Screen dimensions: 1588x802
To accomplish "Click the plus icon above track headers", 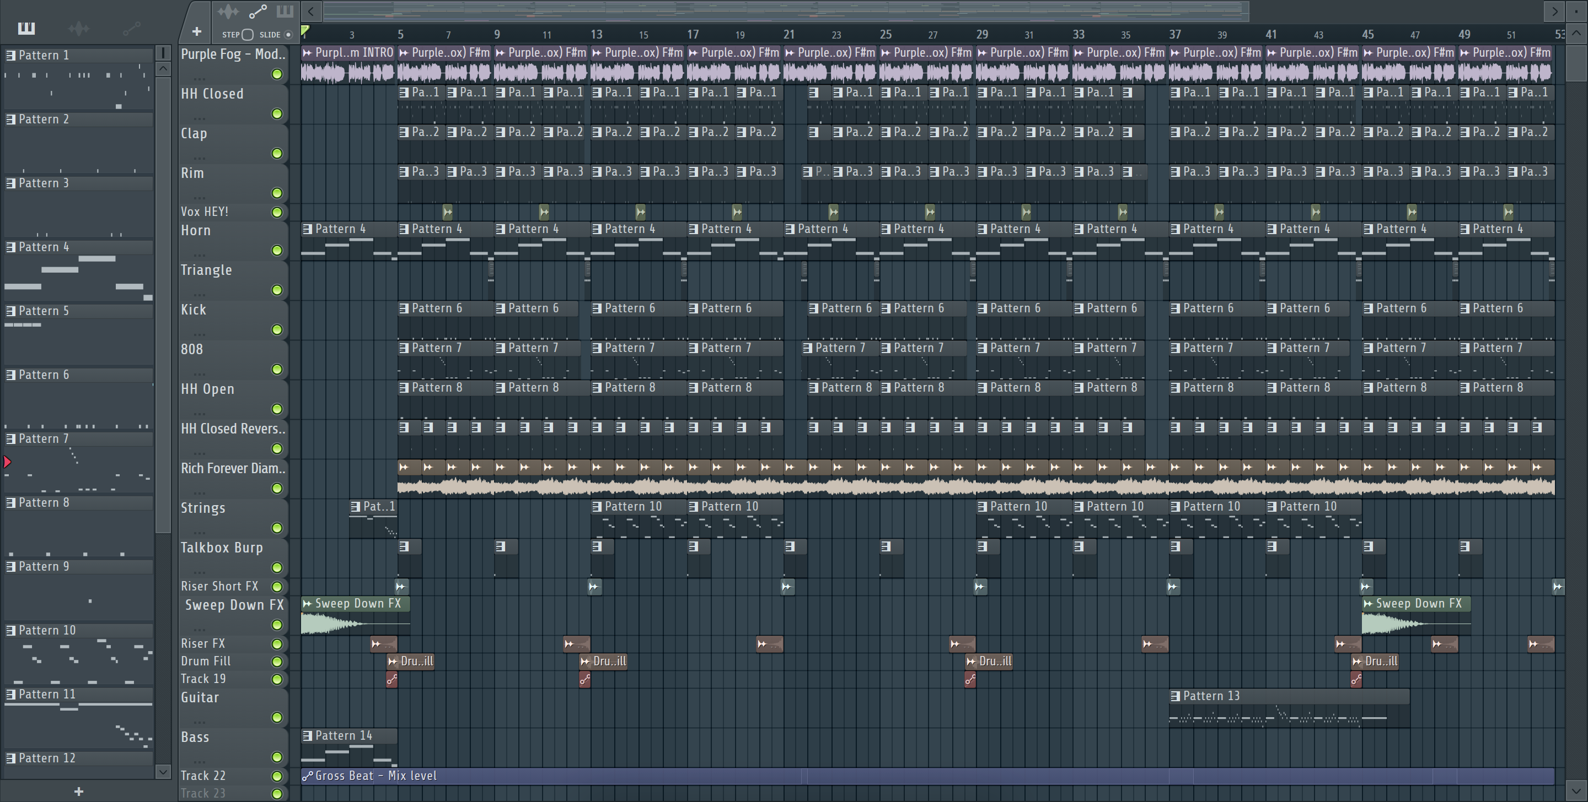I will (x=197, y=31).
